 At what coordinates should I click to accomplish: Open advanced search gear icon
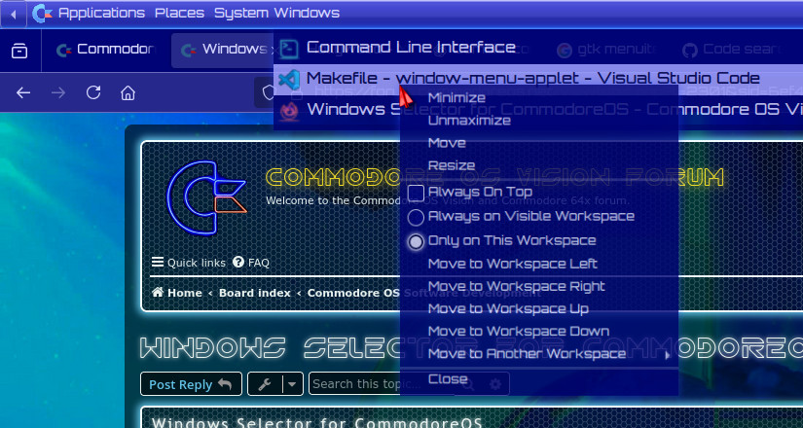click(x=495, y=384)
